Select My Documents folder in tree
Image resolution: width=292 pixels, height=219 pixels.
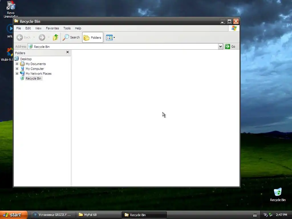36,64
